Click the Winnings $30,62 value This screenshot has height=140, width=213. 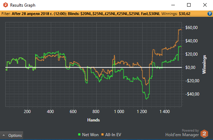[185, 14]
